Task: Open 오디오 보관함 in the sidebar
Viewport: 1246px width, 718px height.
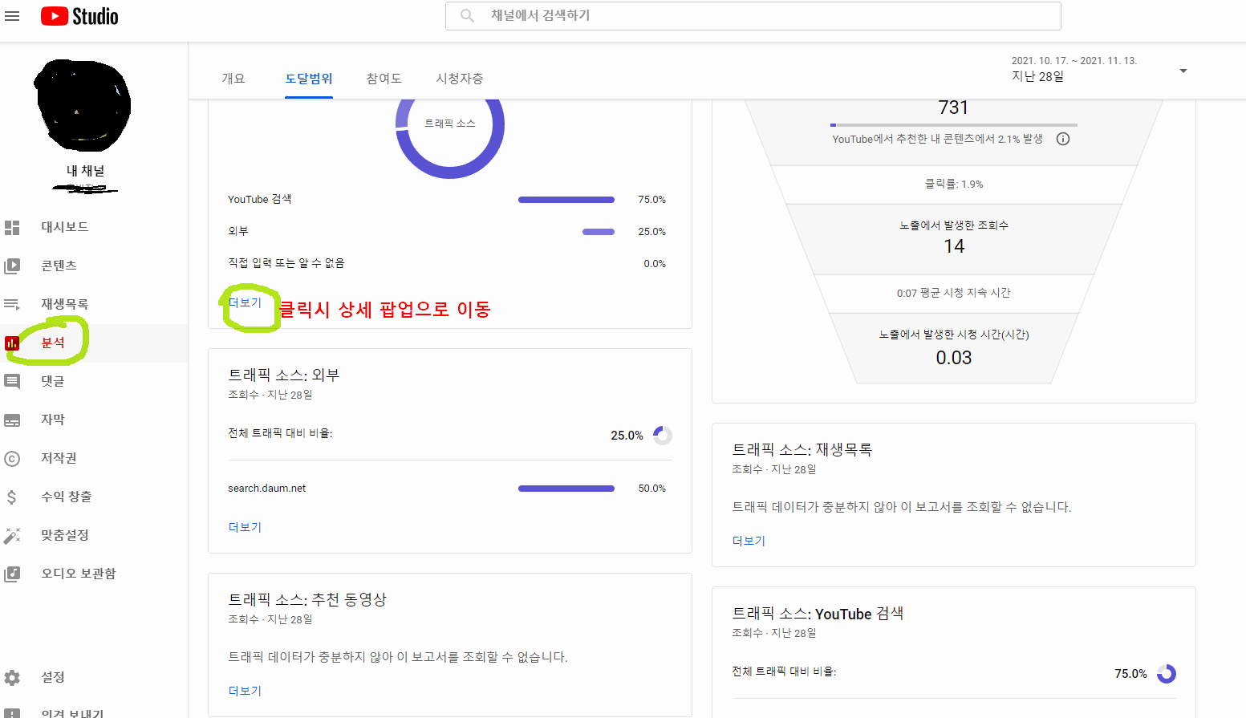Action: (x=79, y=574)
